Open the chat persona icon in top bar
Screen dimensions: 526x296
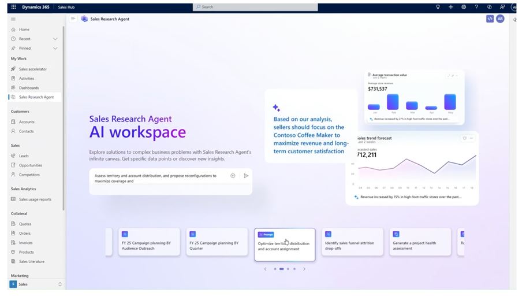point(502,7)
